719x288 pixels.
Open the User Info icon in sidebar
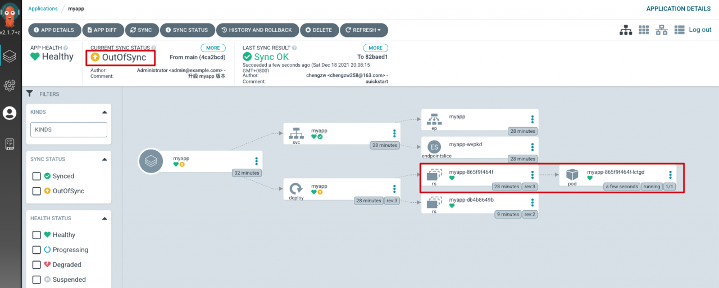[x=9, y=114]
